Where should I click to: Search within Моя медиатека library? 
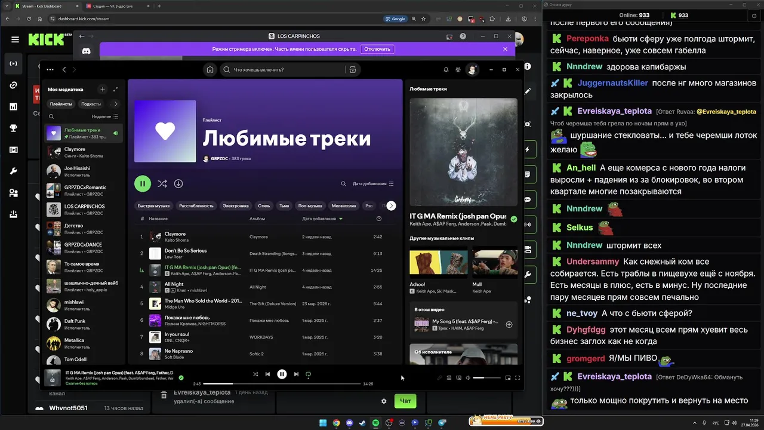point(51,117)
